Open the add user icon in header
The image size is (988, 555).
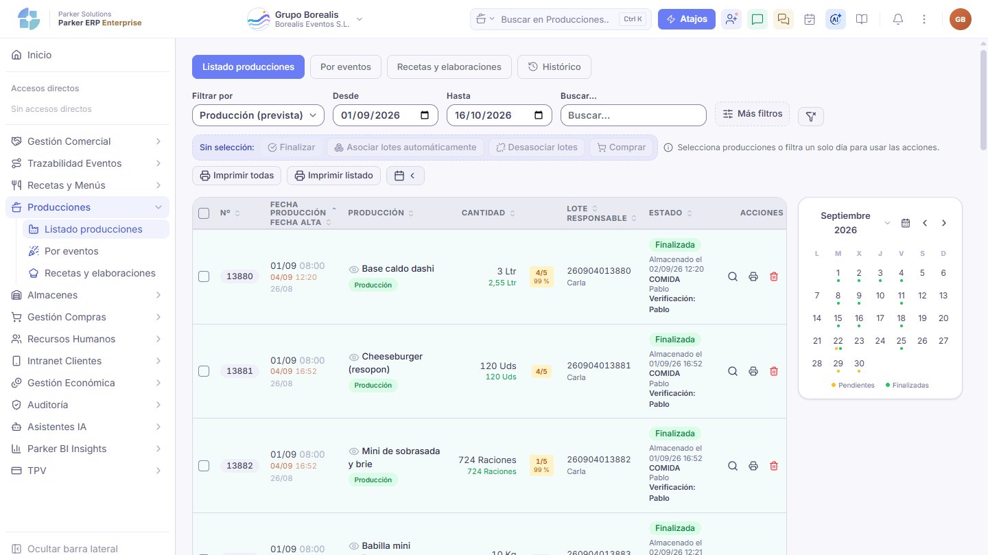(x=731, y=19)
